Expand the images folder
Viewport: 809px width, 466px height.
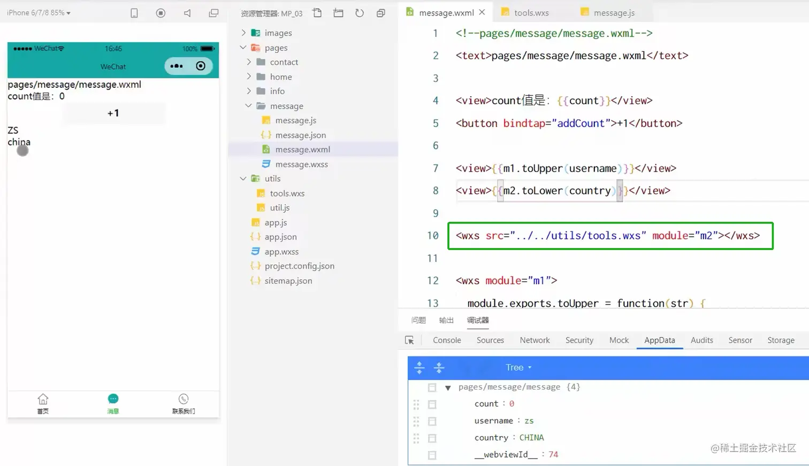243,33
